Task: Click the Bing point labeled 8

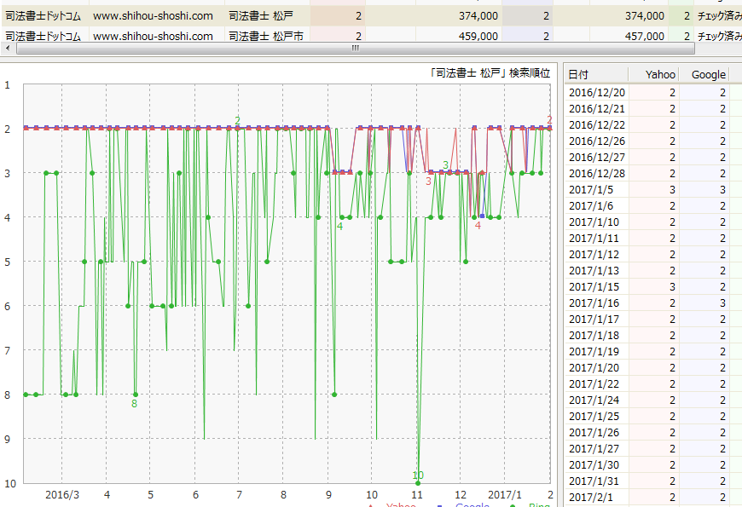Action: (136, 395)
